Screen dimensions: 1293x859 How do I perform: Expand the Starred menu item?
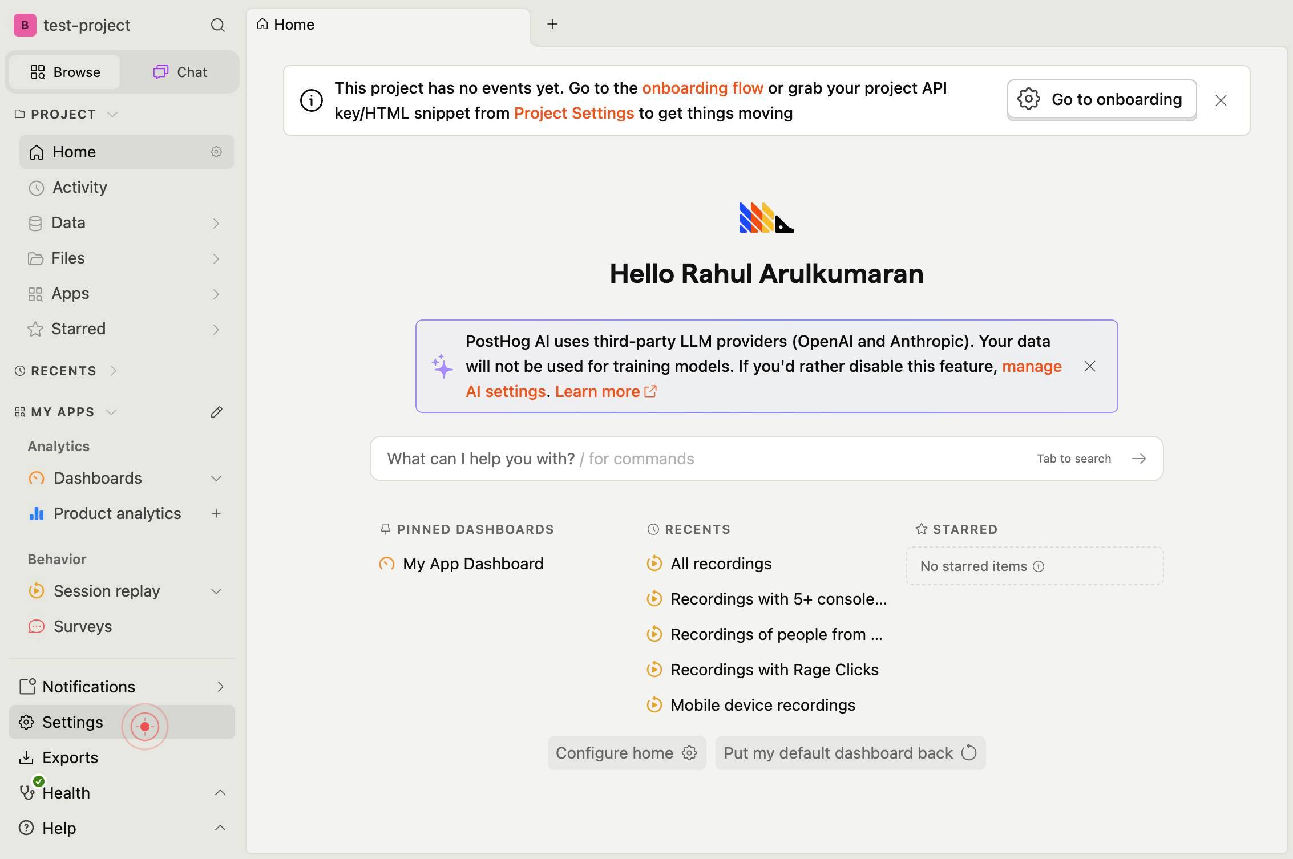click(x=216, y=329)
